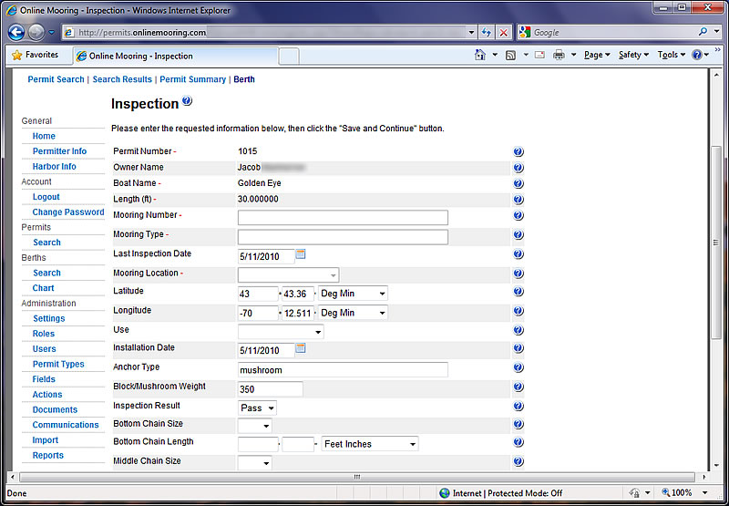Click the horizontal scrollbar at page bottom
Viewport: 729px width, 506px height.
[355, 476]
